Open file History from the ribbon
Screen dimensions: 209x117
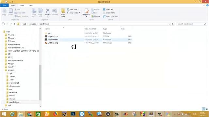[96, 16]
